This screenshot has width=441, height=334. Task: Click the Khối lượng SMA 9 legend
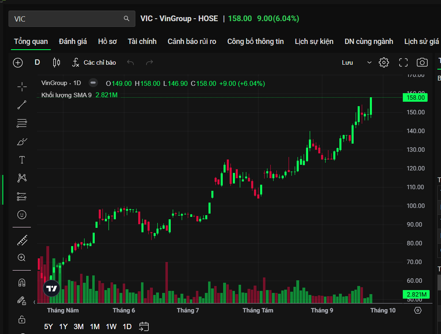66,95
